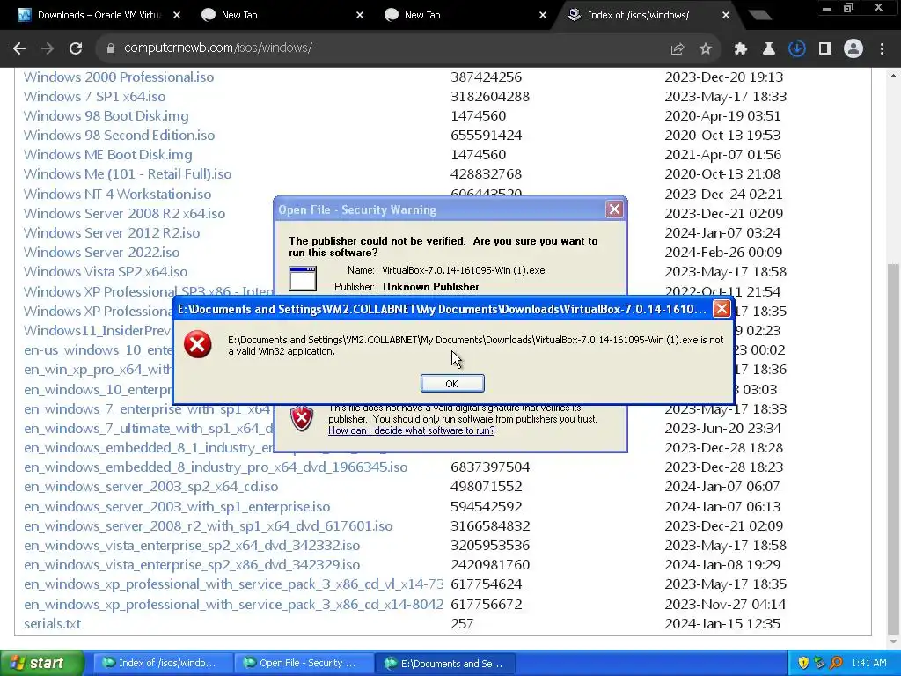This screenshot has height=676, width=901.
Task: Toggle the browser side panel icon
Action: click(x=825, y=49)
